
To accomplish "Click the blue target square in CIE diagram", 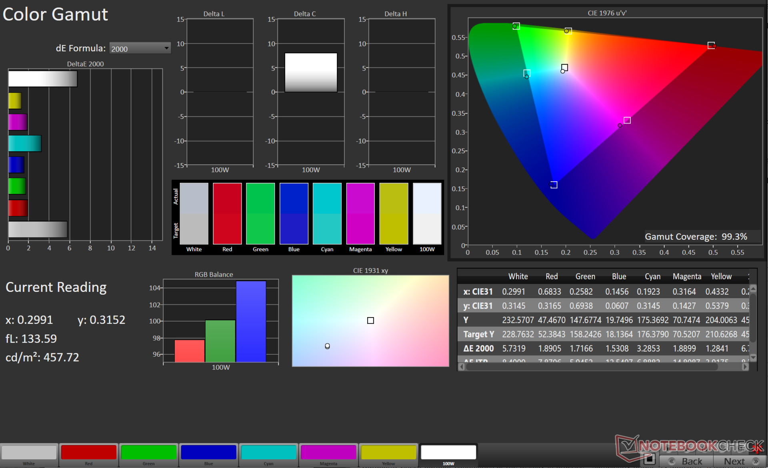I will [554, 185].
